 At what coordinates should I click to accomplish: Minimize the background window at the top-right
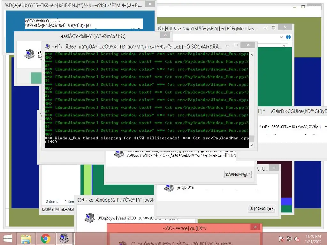[294, 7]
